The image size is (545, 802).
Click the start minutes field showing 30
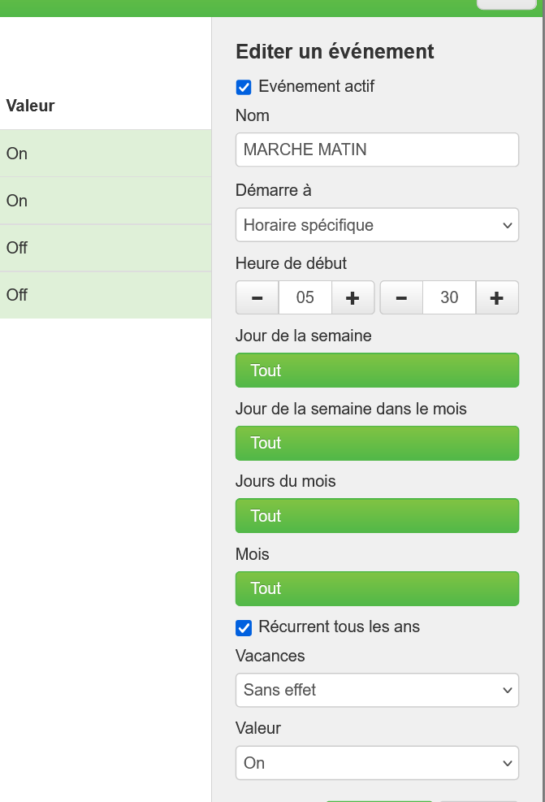pyautogui.click(x=449, y=297)
